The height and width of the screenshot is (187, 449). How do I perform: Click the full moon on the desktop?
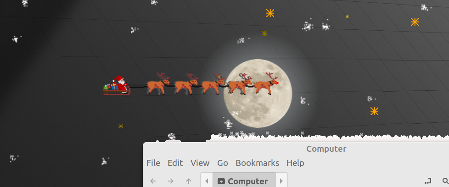click(x=258, y=93)
